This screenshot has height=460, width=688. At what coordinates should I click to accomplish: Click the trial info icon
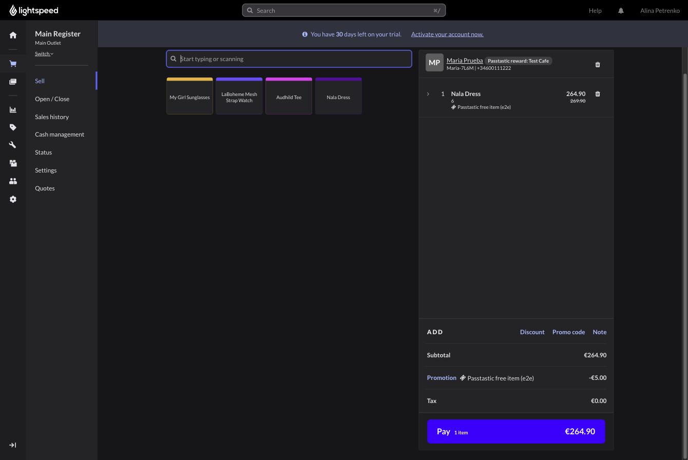(305, 34)
